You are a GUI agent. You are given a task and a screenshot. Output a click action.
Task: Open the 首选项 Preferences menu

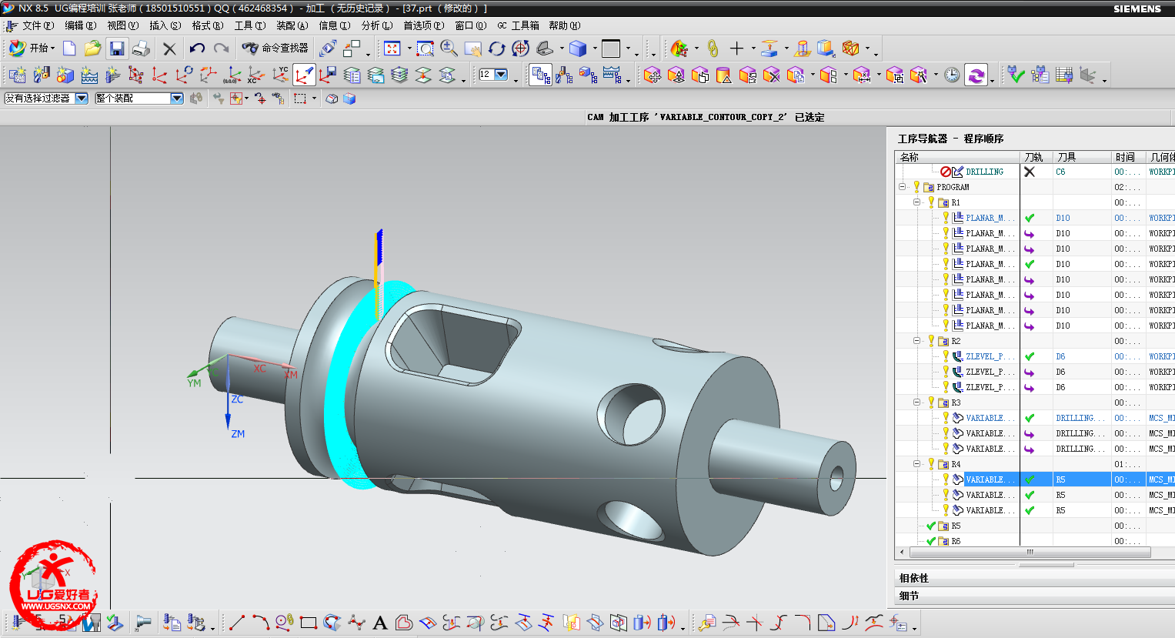pyautogui.click(x=423, y=25)
